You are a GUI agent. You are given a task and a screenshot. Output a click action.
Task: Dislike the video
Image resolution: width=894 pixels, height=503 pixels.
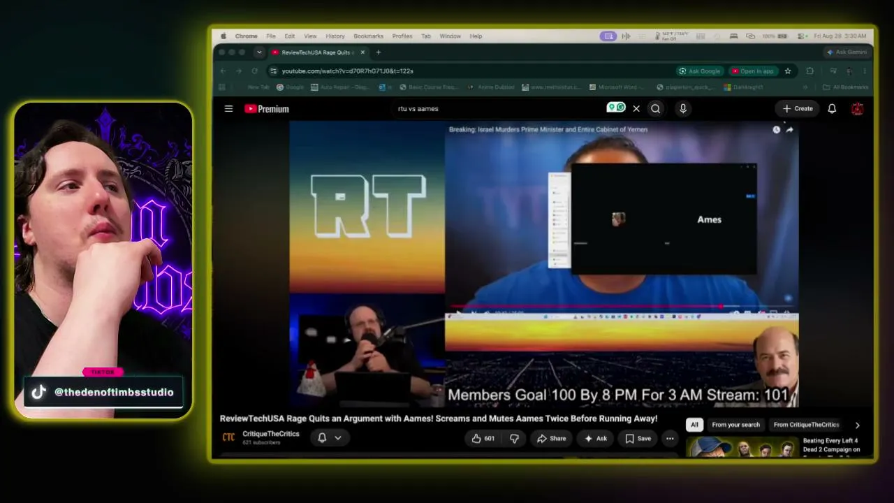coord(514,439)
